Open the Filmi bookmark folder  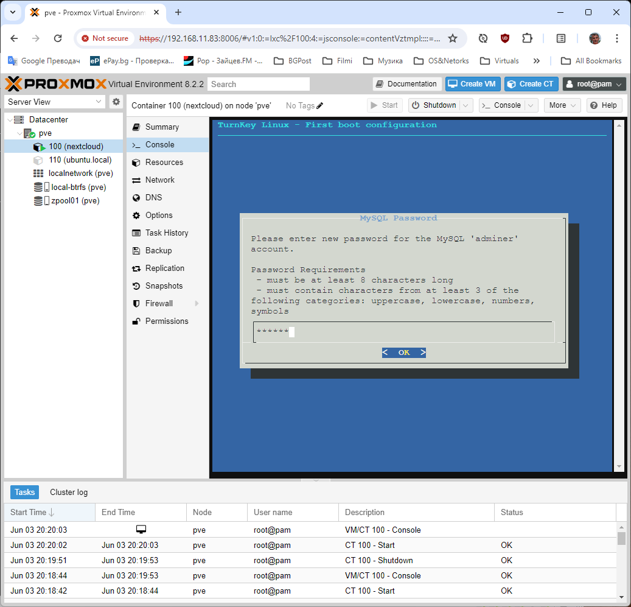[337, 61]
